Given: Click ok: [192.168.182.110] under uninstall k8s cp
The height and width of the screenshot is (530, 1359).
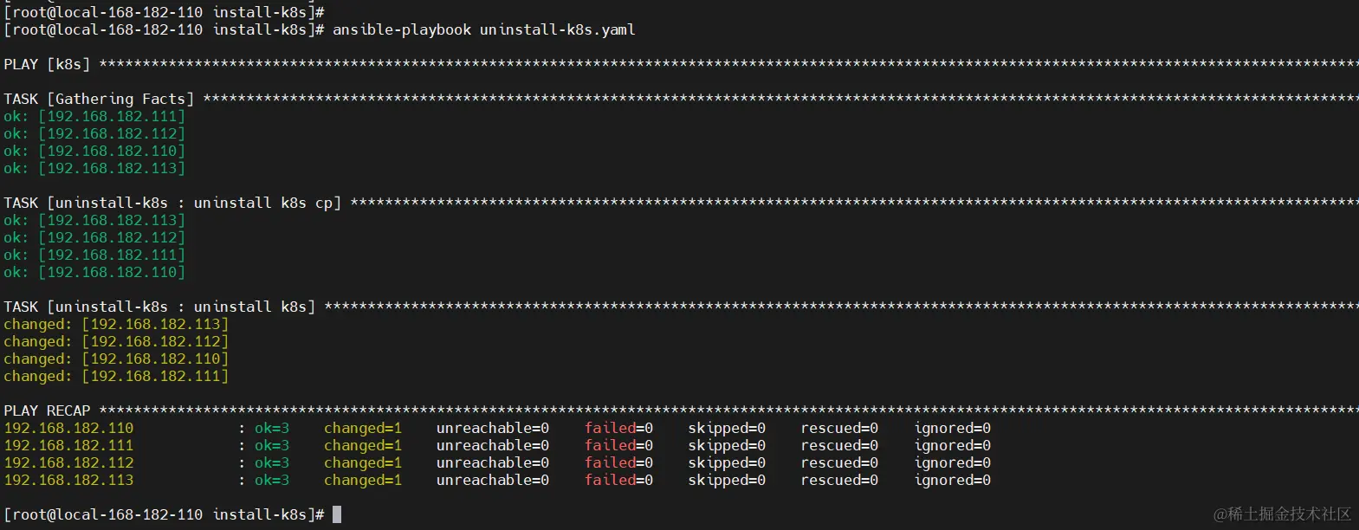Looking at the screenshot, I should point(94,272).
